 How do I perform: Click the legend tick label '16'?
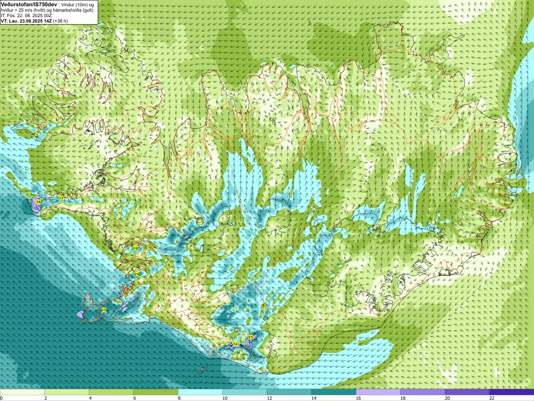tap(358, 398)
